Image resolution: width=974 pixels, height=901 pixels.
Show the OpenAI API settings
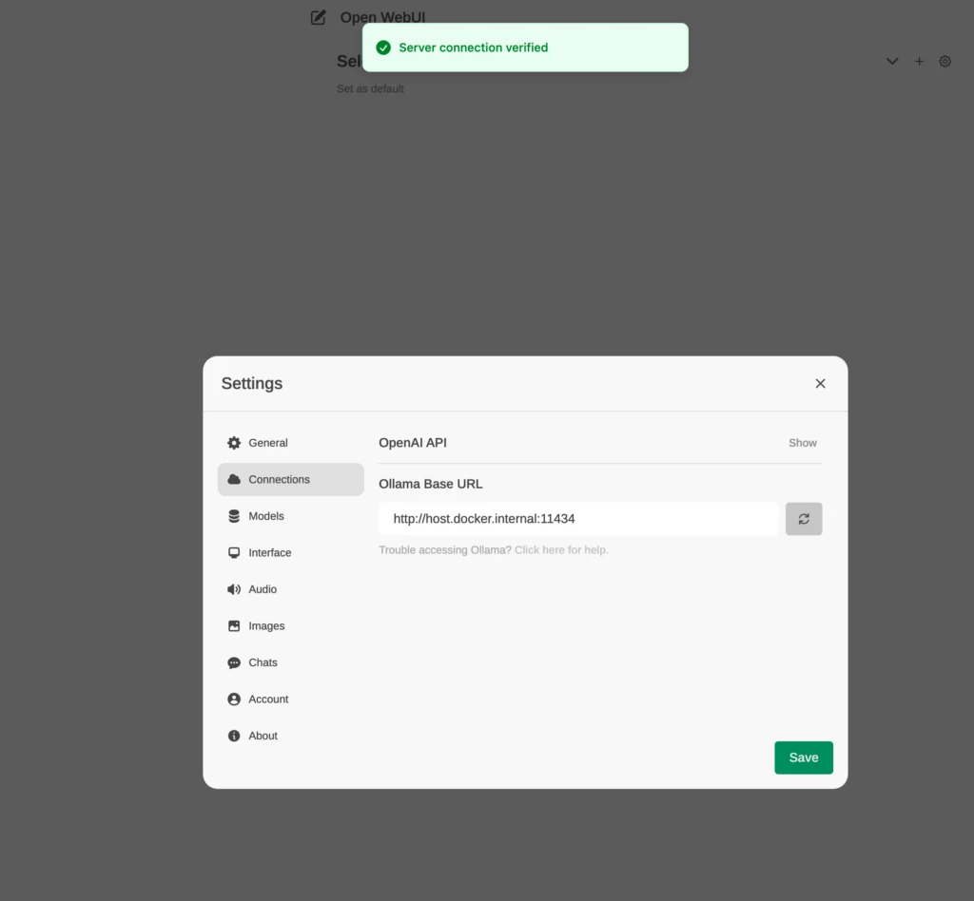(x=802, y=443)
